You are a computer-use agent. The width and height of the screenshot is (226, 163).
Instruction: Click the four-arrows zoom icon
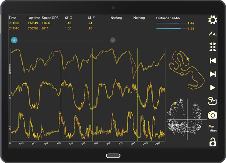point(212,47)
